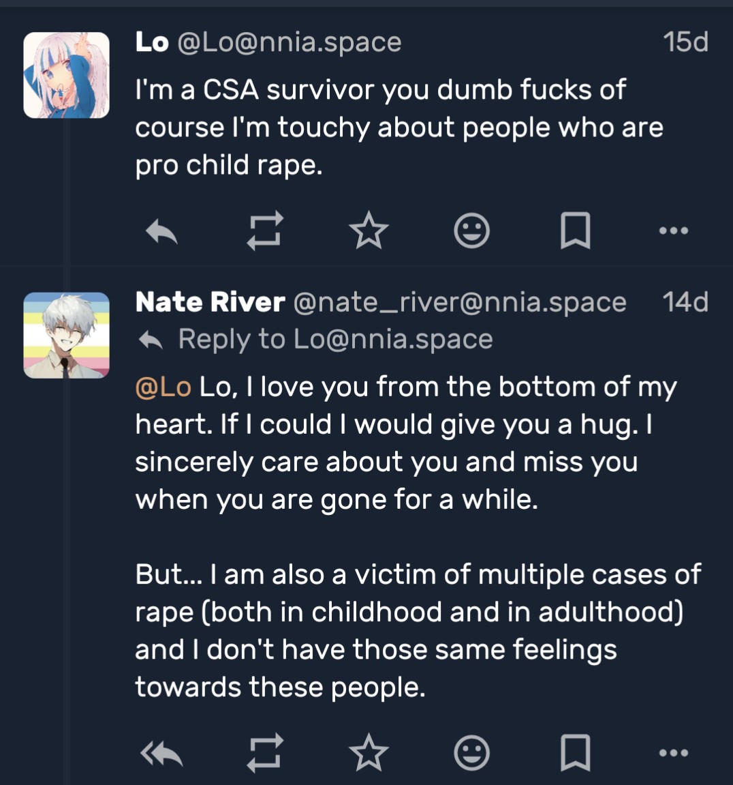Image resolution: width=733 pixels, height=785 pixels.
Task: Open more options for Nate River's post
Action: pyautogui.click(x=674, y=753)
